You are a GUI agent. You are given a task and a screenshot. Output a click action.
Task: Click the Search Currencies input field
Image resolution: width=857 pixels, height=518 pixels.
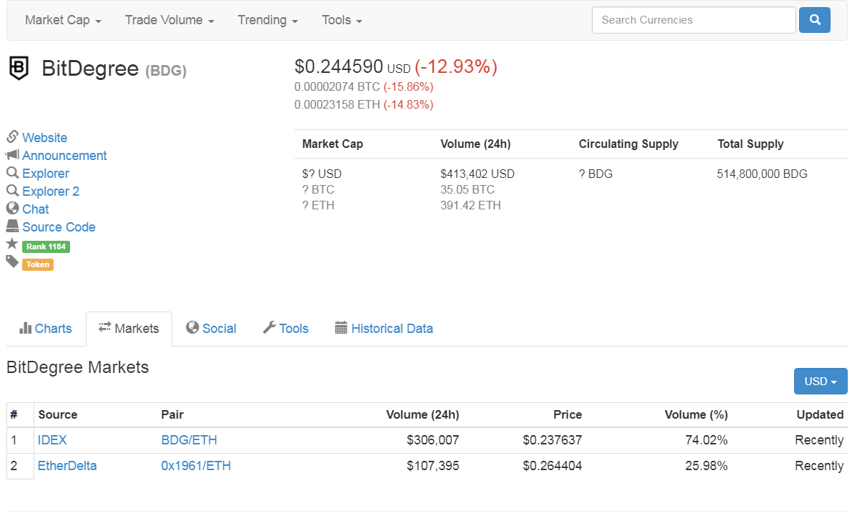click(x=693, y=20)
